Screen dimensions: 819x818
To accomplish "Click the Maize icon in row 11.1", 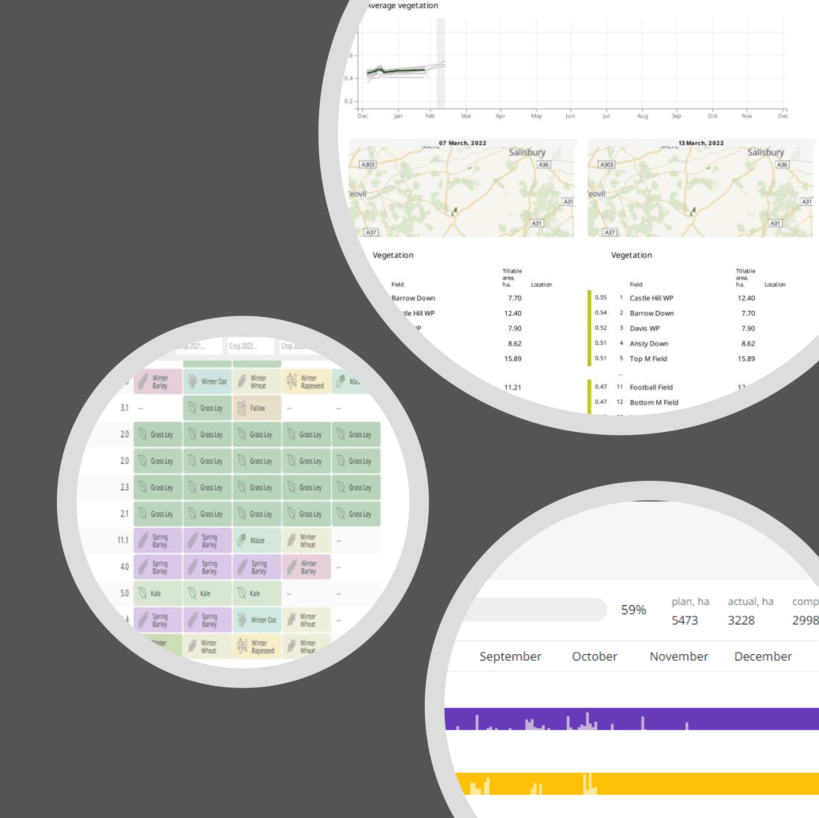I will point(241,540).
